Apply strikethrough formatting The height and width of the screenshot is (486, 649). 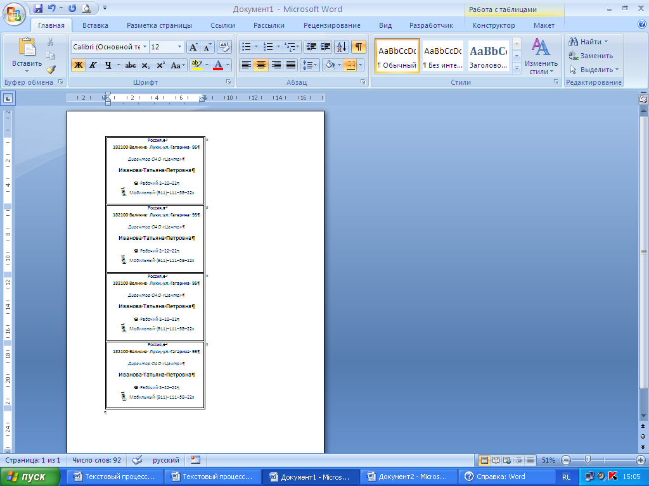pyautogui.click(x=131, y=65)
